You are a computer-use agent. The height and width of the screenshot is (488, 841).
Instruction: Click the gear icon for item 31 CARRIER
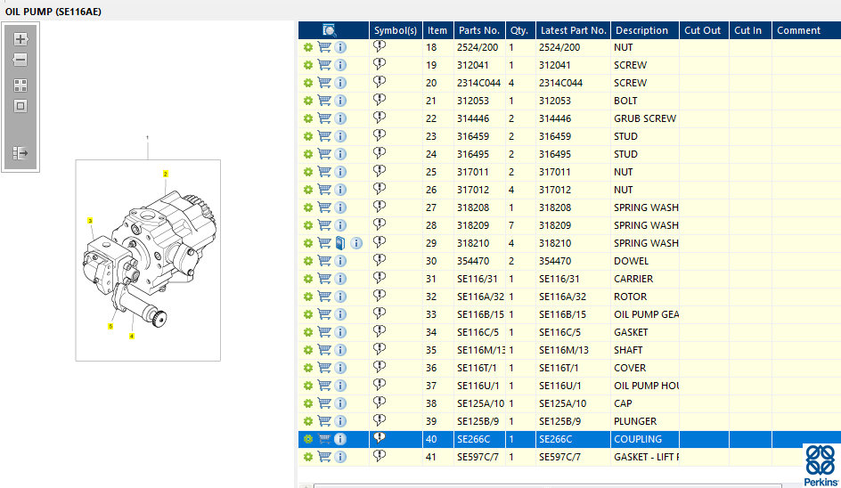tap(308, 279)
